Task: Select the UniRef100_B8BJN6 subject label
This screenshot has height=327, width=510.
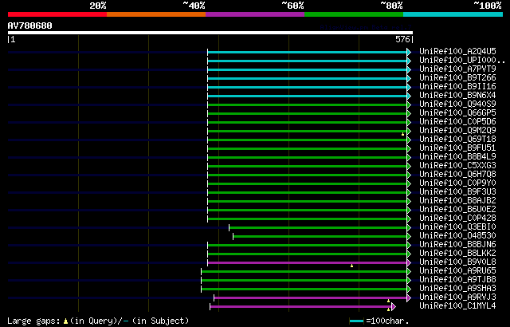Action: click(457, 244)
